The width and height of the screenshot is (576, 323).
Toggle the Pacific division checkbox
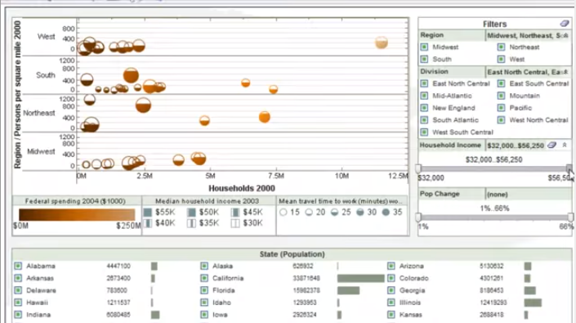501,108
